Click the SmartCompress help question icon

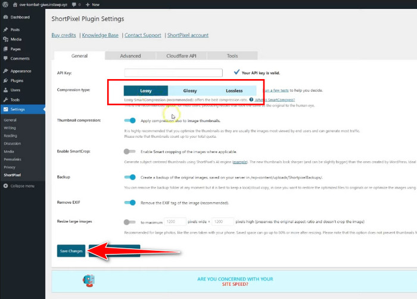(251, 100)
